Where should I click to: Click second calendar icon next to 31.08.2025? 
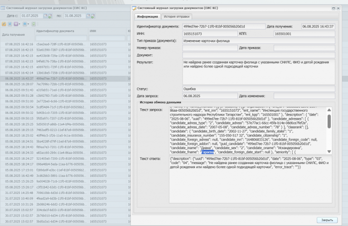[x=93, y=16]
